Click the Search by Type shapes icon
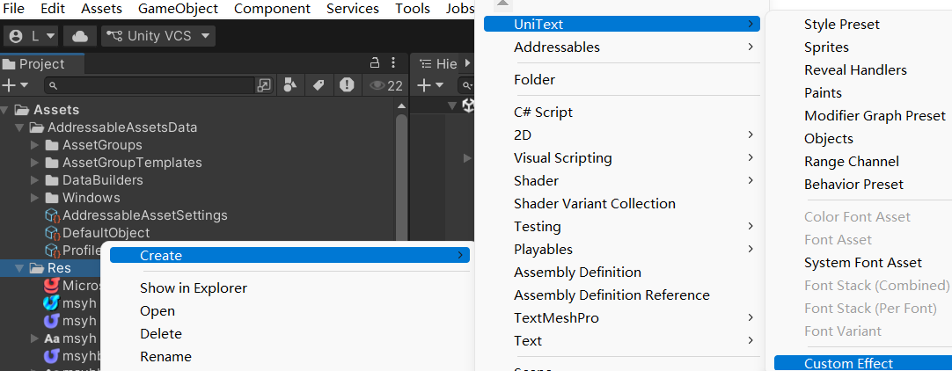The width and height of the screenshot is (952, 371). pos(290,85)
